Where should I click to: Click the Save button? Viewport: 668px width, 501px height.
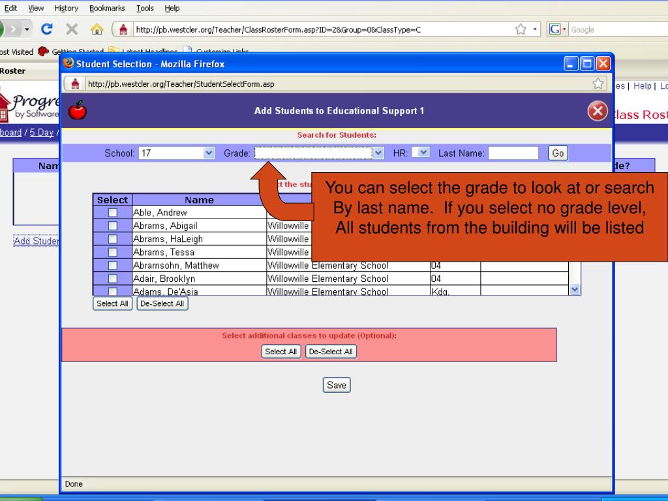[x=337, y=385]
